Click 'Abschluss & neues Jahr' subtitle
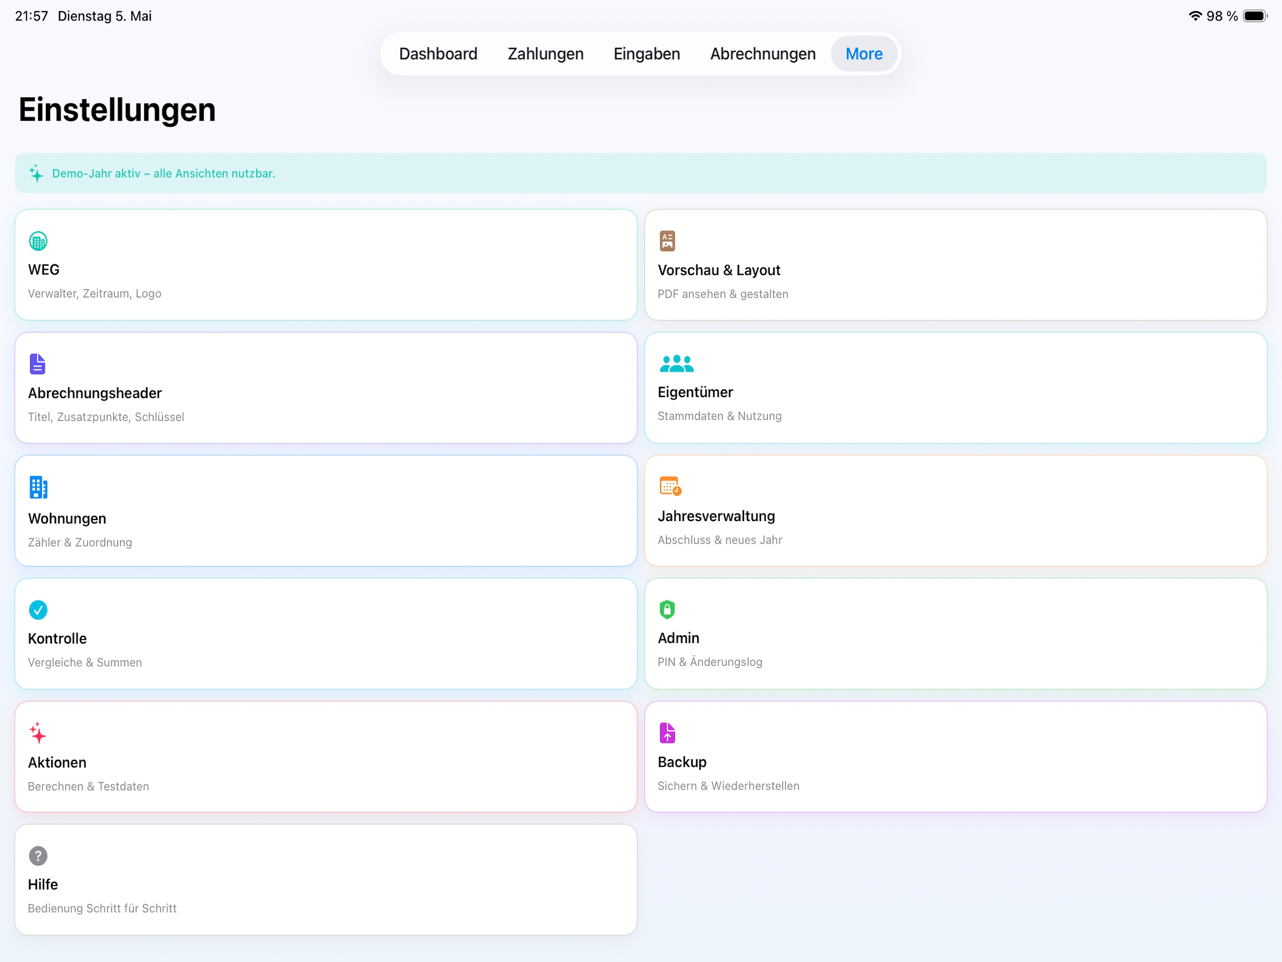 point(720,540)
